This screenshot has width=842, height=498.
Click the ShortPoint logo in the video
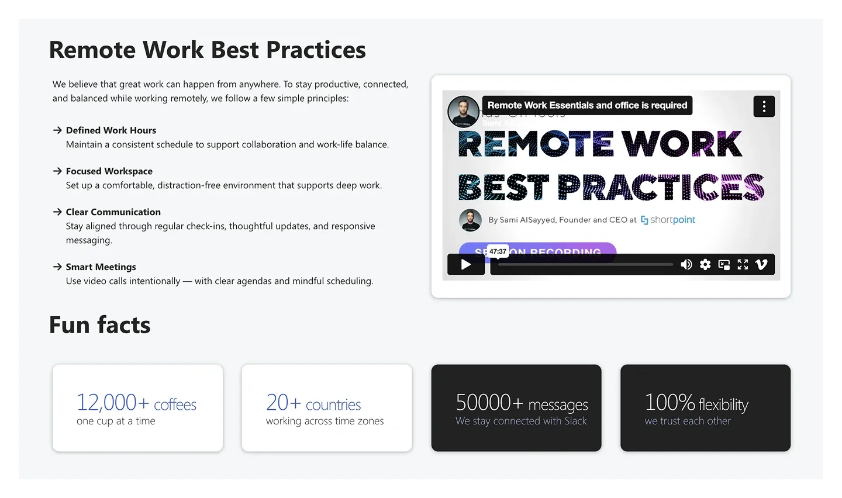[668, 220]
